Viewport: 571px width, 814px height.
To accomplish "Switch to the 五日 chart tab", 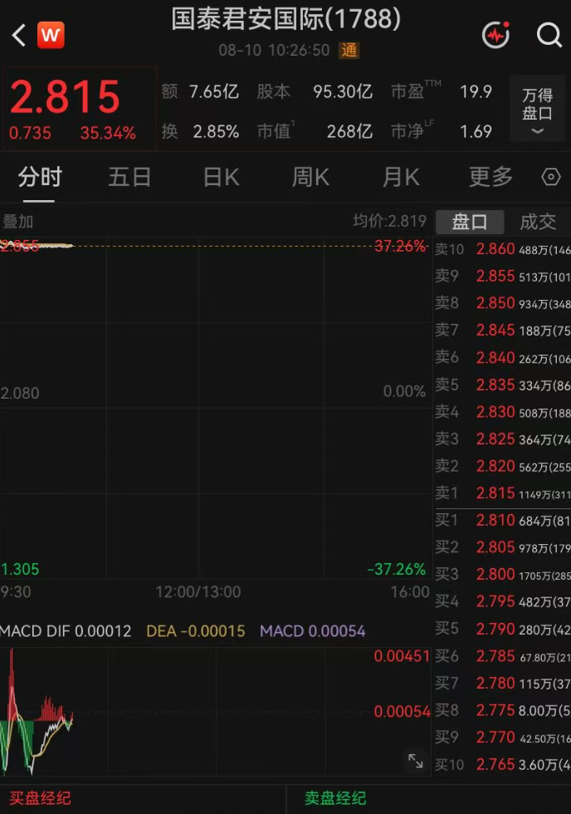I will [129, 177].
